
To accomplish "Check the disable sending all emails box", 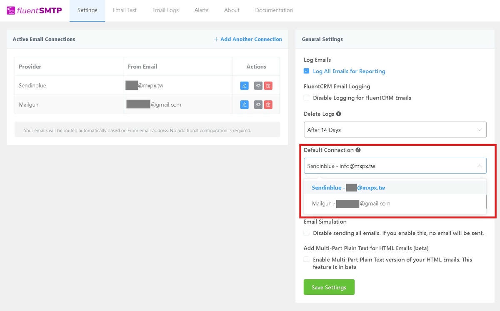I will pyautogui.click(x=307, y=233).
